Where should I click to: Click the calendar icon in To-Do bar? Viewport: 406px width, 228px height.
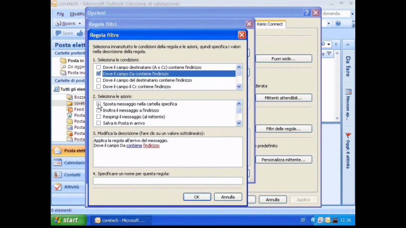348,92
